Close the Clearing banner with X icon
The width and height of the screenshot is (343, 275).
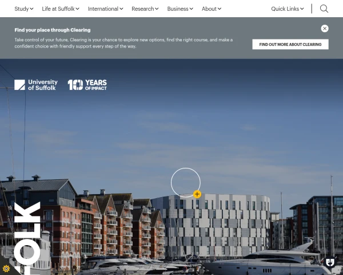pos(325,29)
